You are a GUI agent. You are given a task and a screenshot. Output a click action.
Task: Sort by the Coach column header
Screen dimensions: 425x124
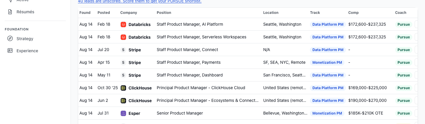(401, 13)
